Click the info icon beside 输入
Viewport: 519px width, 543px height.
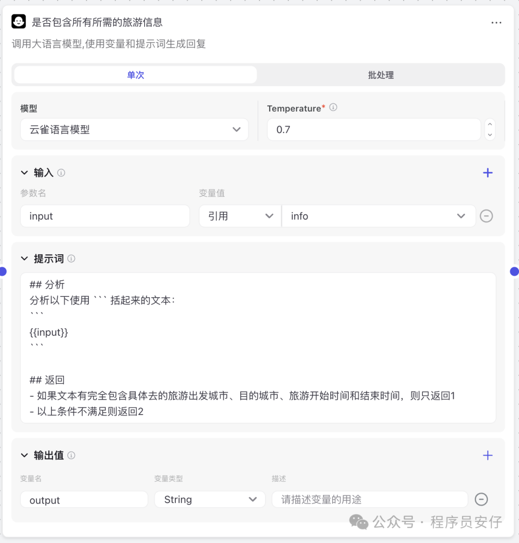coord(62,173)
